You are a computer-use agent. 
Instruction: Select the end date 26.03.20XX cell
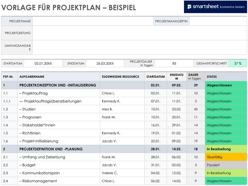pyautogui.click(x=105, y=63)
